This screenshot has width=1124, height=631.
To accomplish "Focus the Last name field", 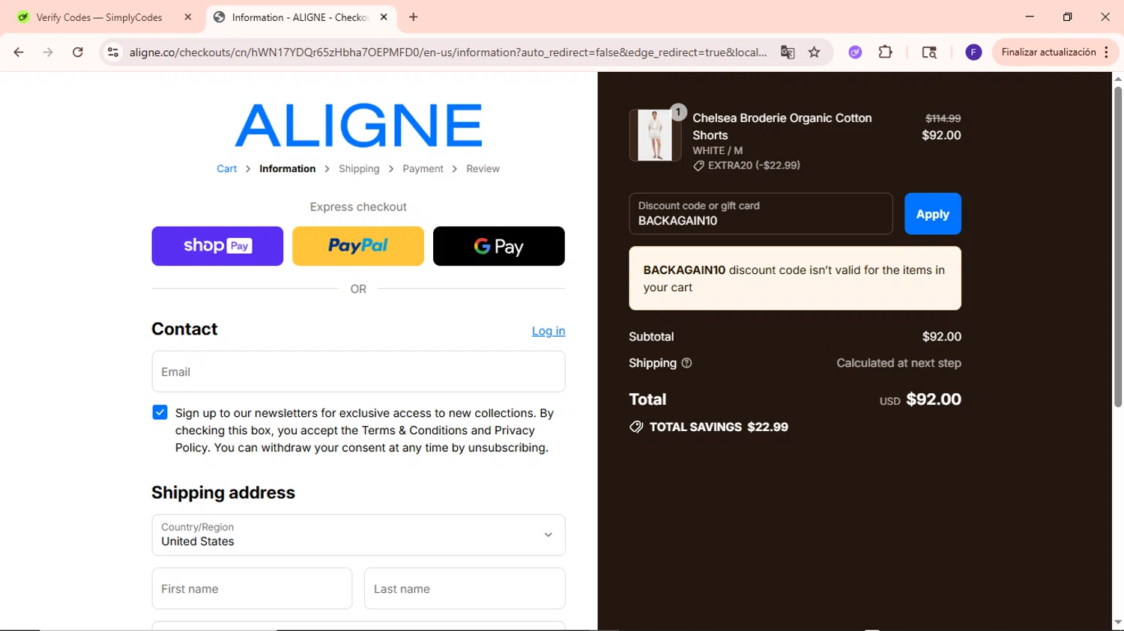I will pos(465,589).
